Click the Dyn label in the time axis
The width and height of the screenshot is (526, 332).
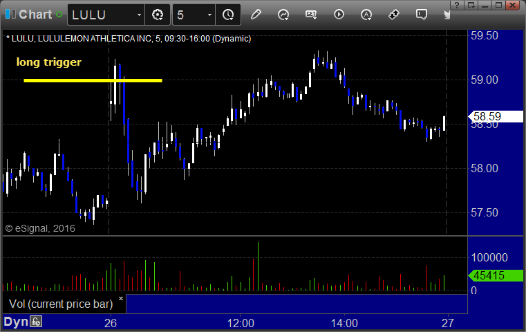tap(16, 322)
